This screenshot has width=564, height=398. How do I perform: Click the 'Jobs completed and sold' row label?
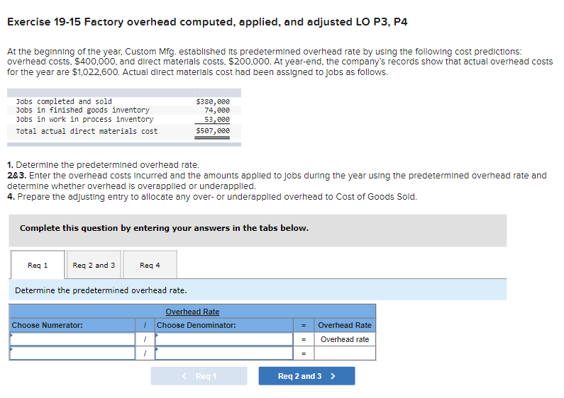(64, 102)
